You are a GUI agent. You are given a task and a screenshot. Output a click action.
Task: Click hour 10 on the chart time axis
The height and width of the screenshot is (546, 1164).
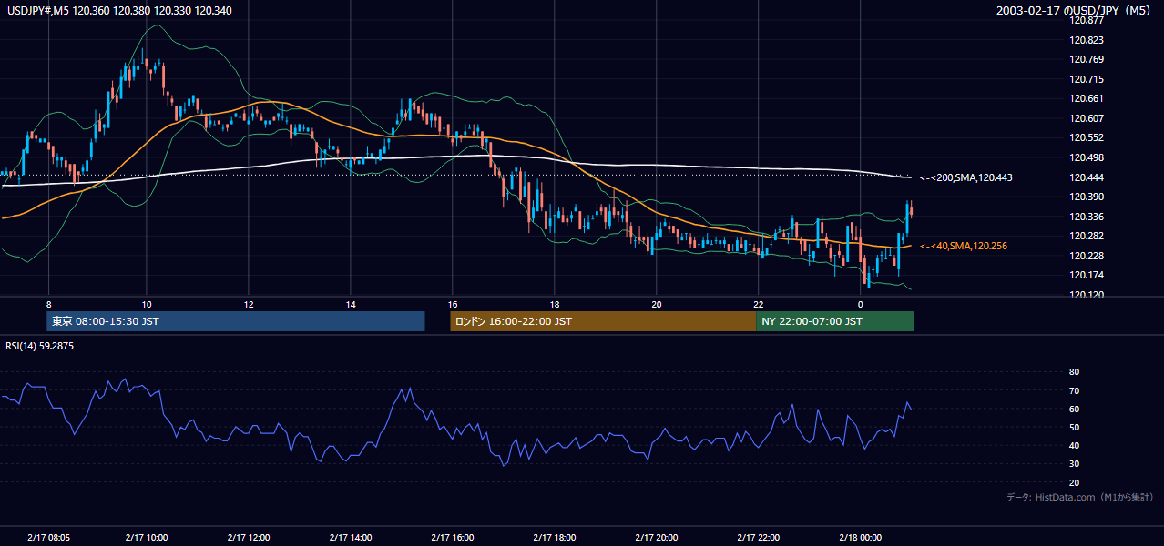147,304
